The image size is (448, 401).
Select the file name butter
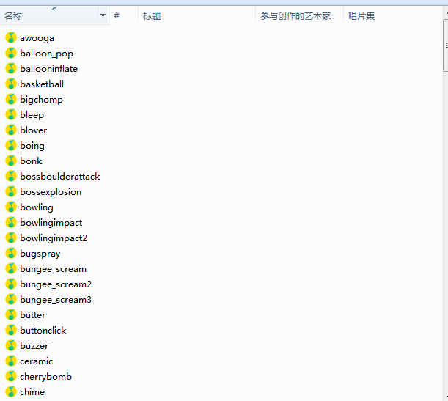[33, 316]
